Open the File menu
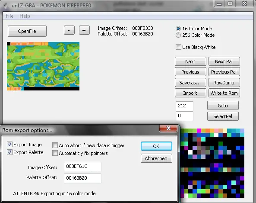The height and width of the screenshot is (203, 256). click(x=9, y=16)
